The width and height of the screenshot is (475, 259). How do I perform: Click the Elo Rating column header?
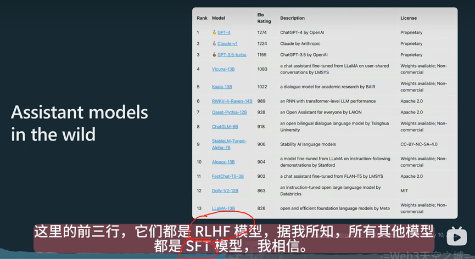(x=264, y=18)
